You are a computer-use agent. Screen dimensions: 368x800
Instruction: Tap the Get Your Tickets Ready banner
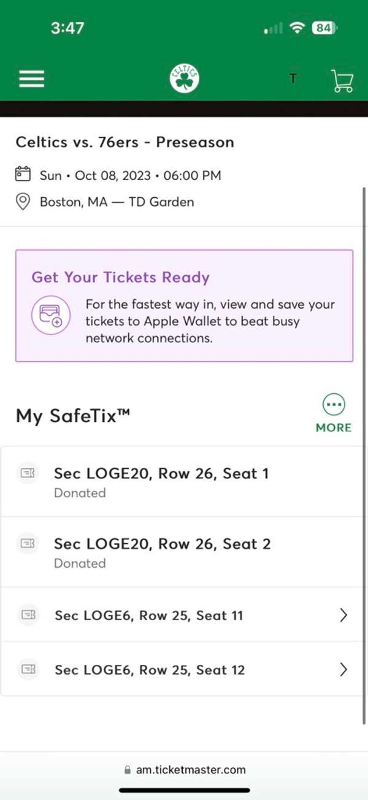(x=184, y=304)
